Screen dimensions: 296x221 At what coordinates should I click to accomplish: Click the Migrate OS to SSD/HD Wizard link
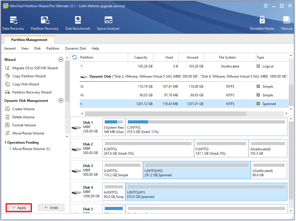[35, 68]
